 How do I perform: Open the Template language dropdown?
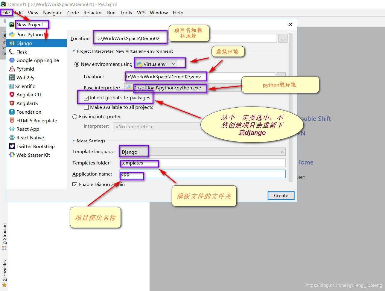point(203,152)
